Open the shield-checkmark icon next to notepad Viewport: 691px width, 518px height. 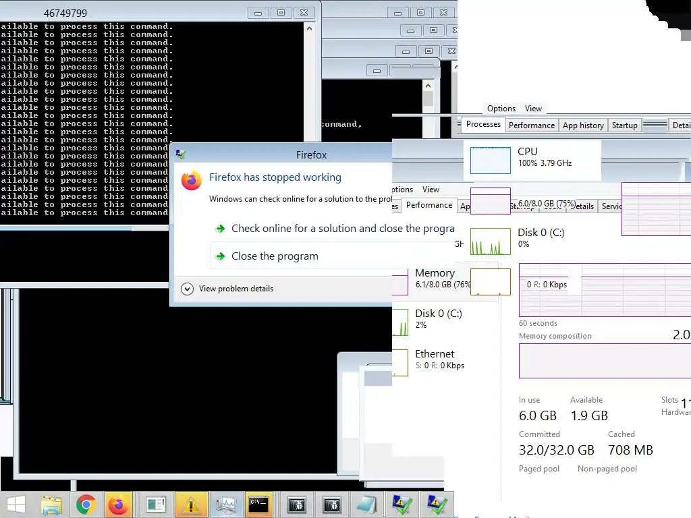point(401,505)
